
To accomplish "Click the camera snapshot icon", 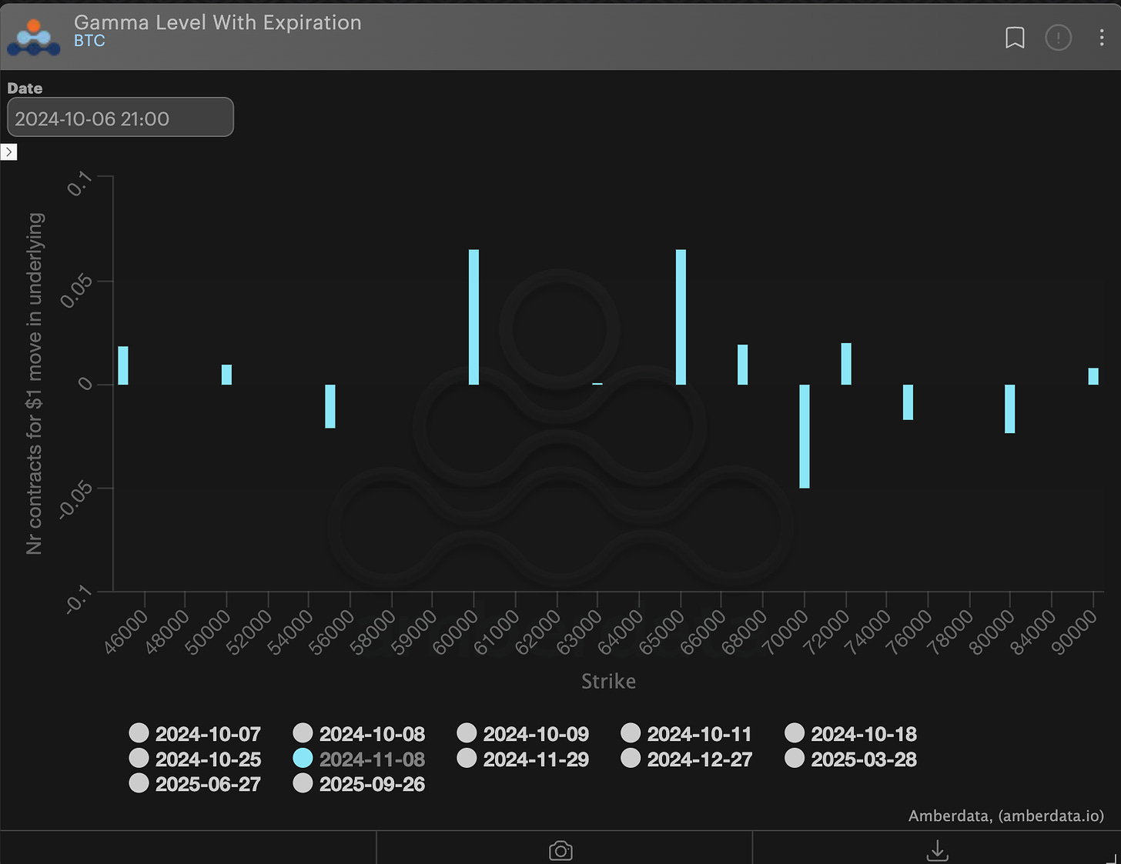I will tap(560, 850).
